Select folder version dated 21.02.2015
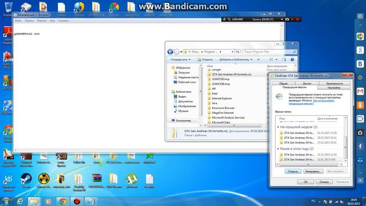Screen dimensions: 366x206 pyautogui.click(x=308, y=154)
